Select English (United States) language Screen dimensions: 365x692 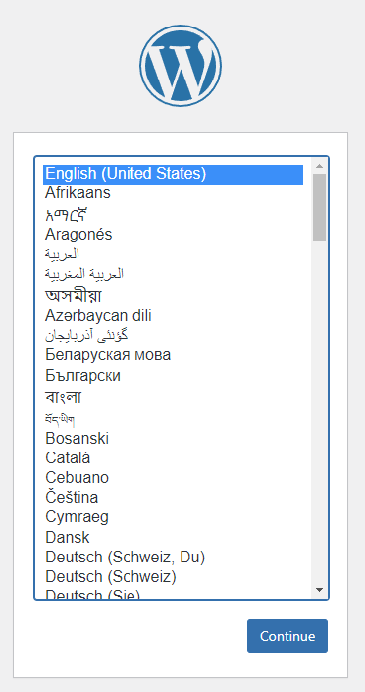[x=173, y=174]
